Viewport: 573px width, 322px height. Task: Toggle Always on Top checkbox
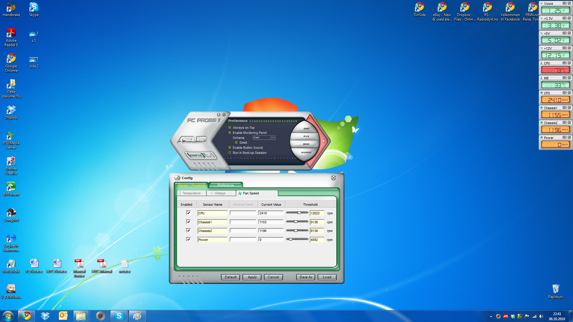230,128
